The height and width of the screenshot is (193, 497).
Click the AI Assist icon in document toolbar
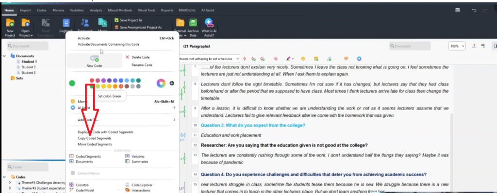pyautogui.click(x=359, y=59)
